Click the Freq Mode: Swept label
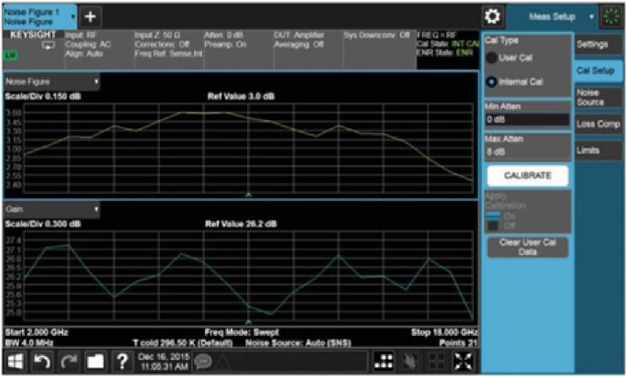627x377 pixels. (x=242, y=332)
